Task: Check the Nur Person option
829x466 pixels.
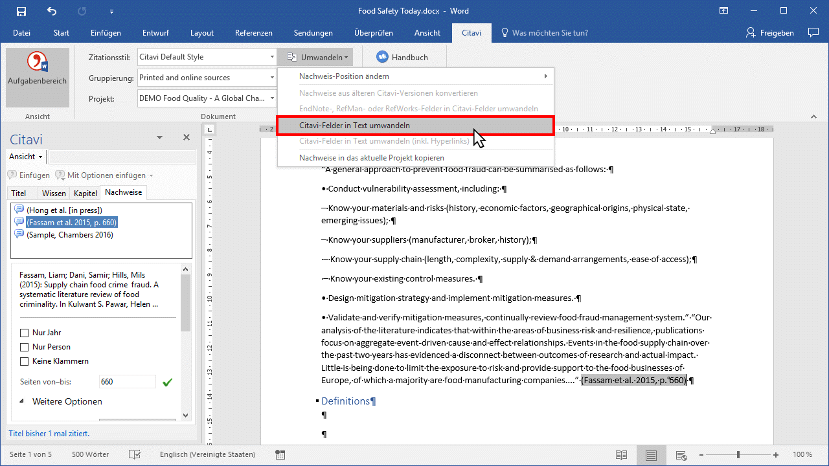Action: point(25,347)
